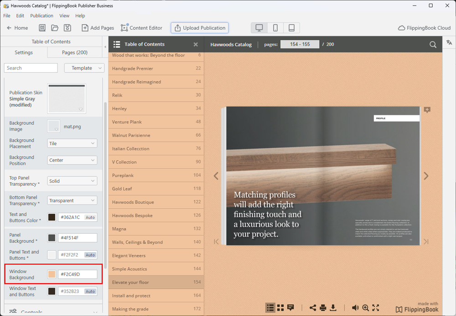Open Background Placement Tile dropdown
The height and width of the screenshot is (316, 456).
[x=72, y=143]
